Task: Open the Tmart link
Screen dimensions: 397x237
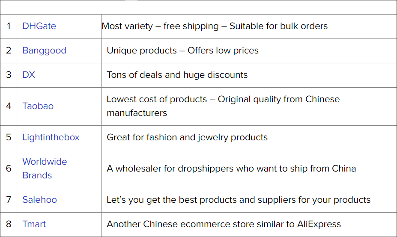Action: coord(34,224)
